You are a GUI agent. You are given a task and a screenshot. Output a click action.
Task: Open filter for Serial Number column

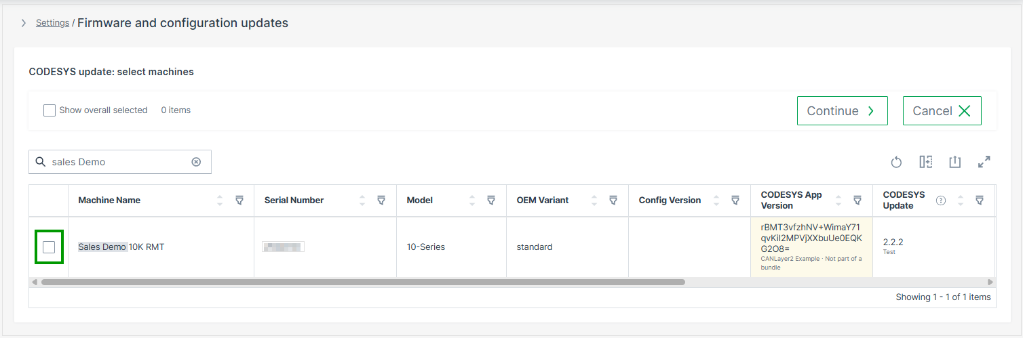tap(381, 200)
